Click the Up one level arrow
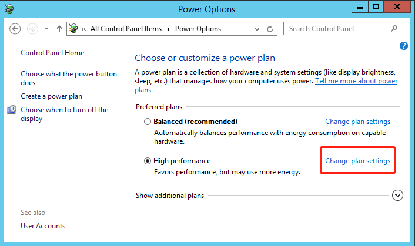This screenshot has width=415, height=246. [x=59, y=29]
